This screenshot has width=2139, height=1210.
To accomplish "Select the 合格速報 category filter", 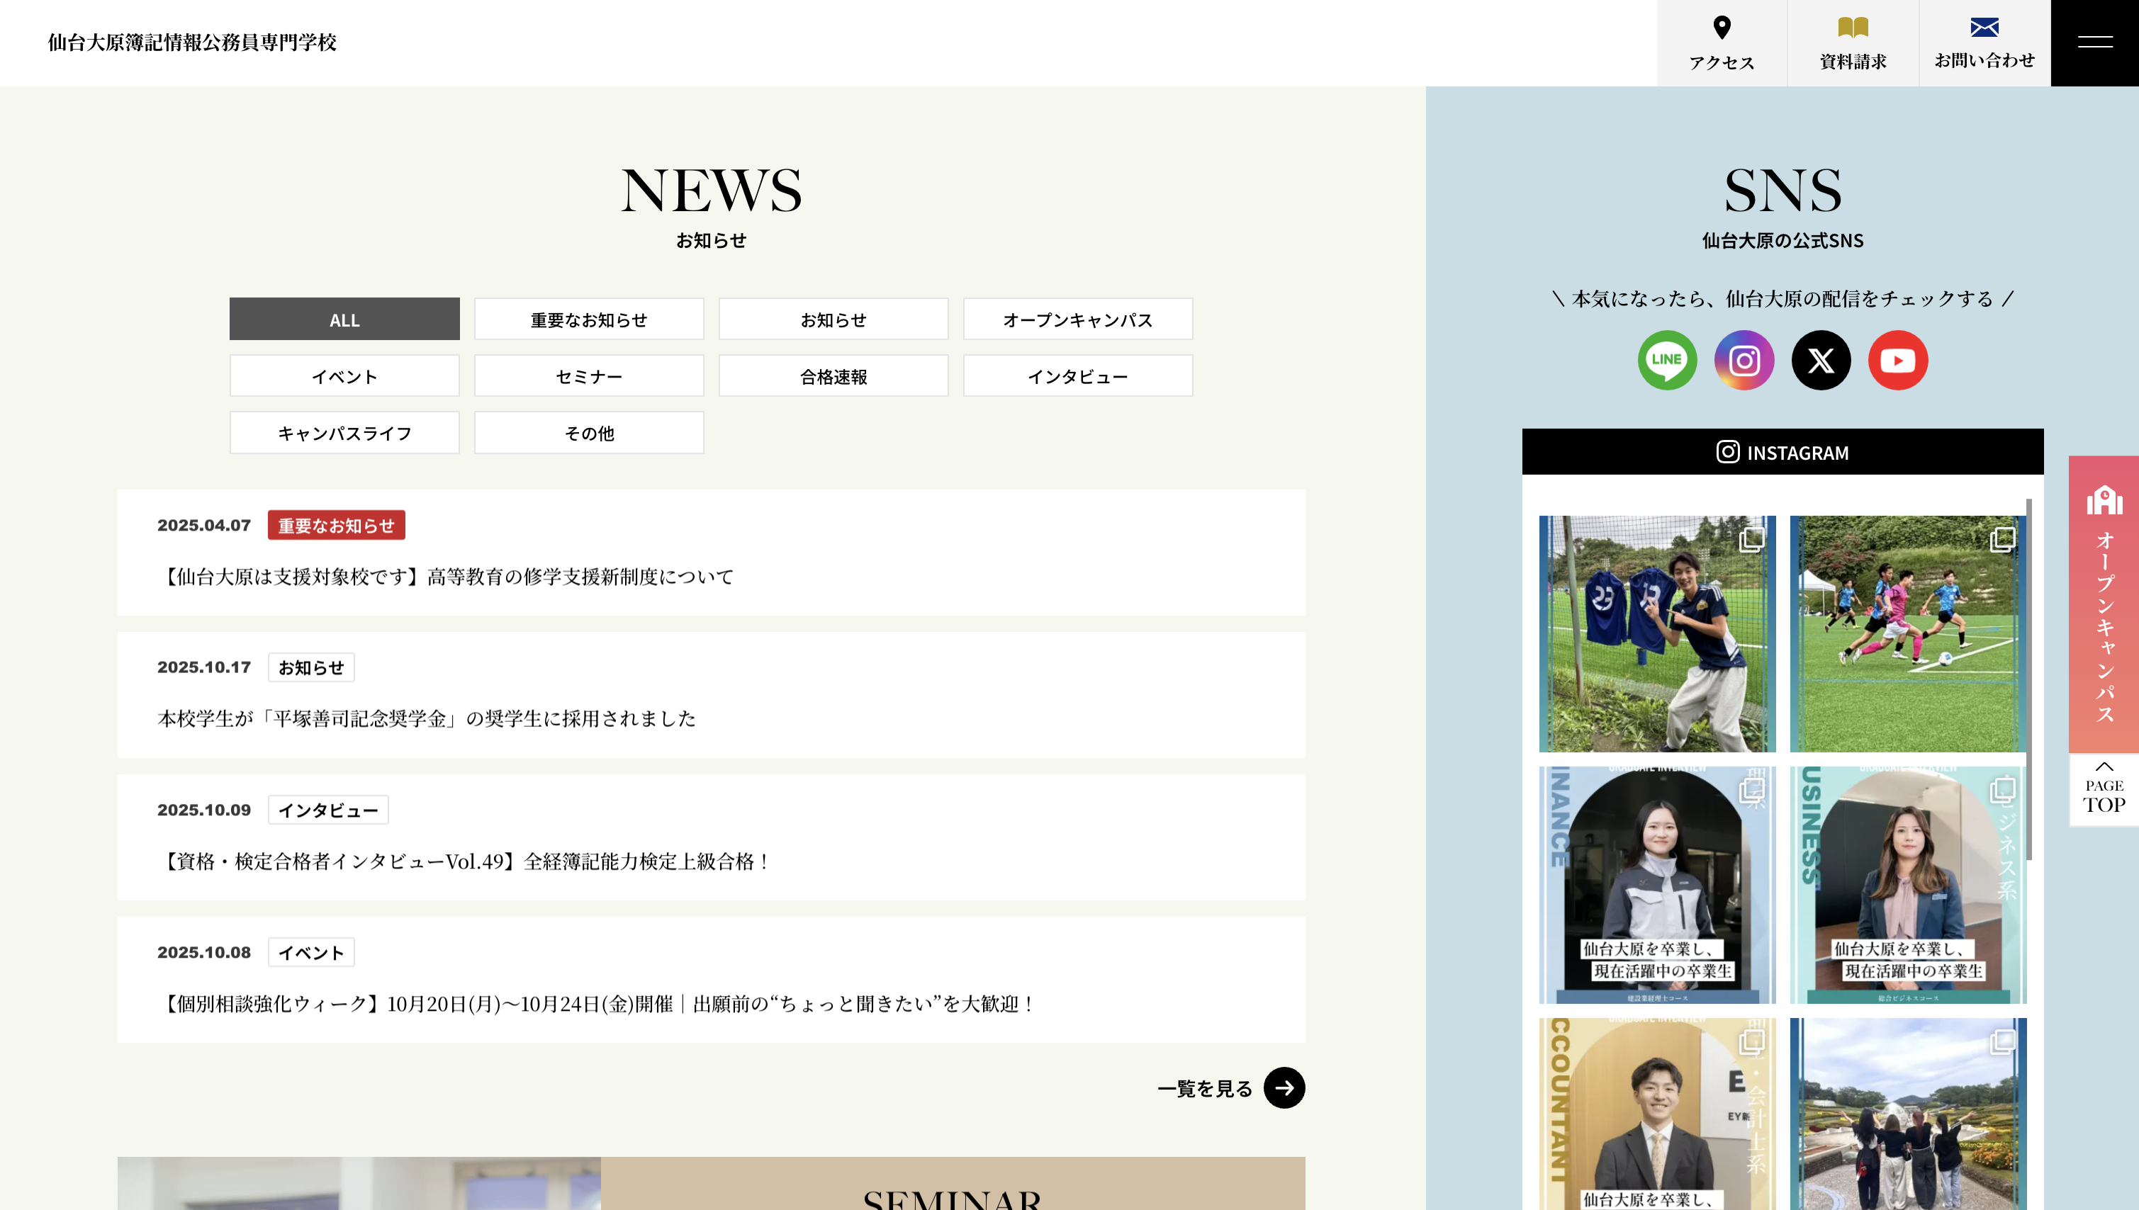I will pyautogui.click(x=833, y=375).
